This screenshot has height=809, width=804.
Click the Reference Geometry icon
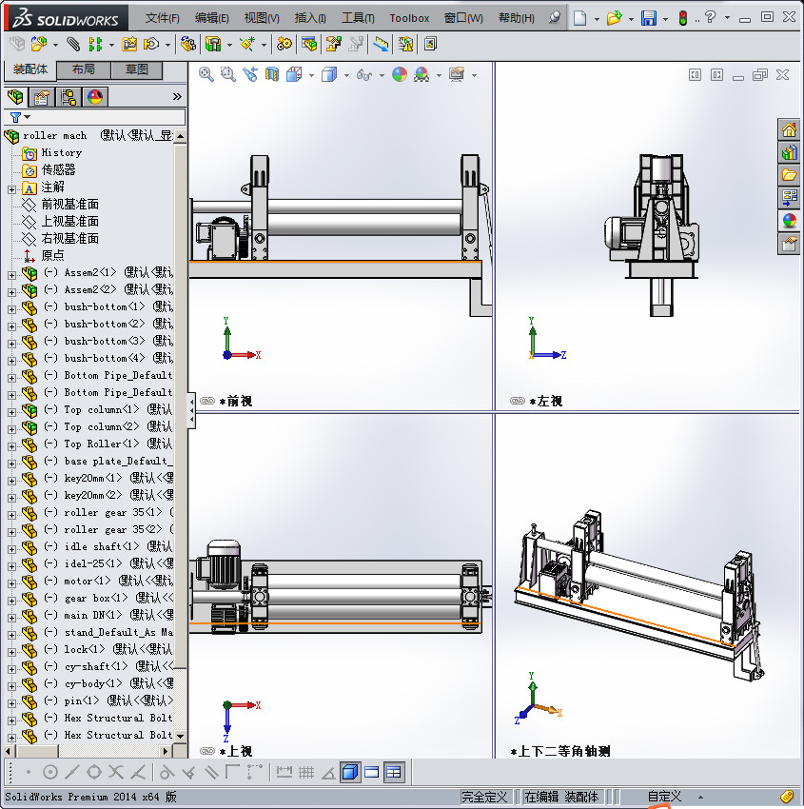247,45
